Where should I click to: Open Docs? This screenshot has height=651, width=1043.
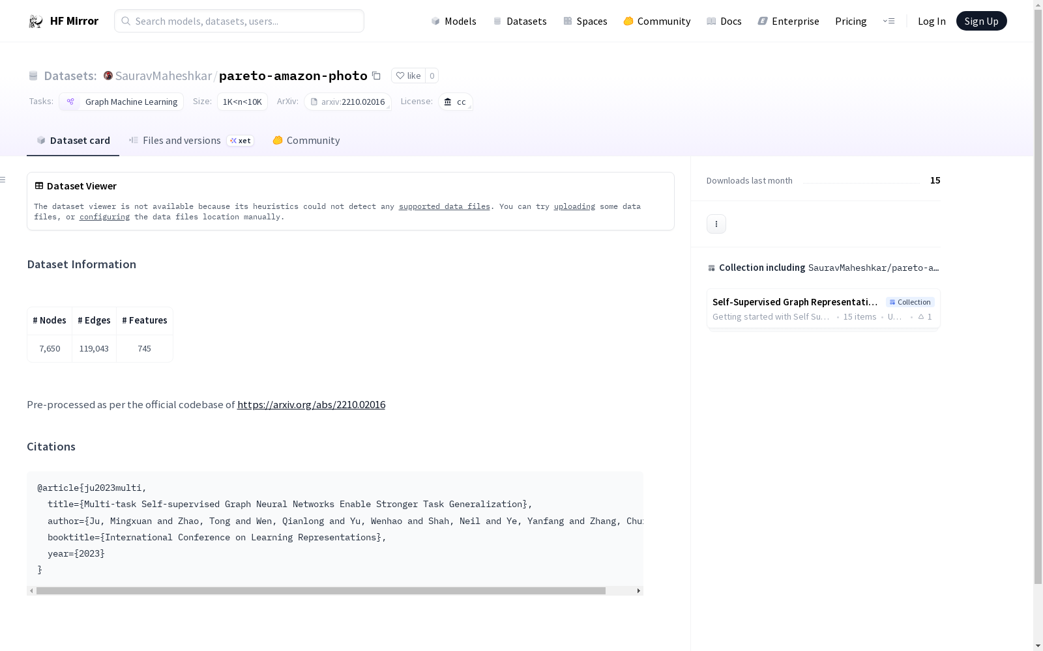pos(724,21)
